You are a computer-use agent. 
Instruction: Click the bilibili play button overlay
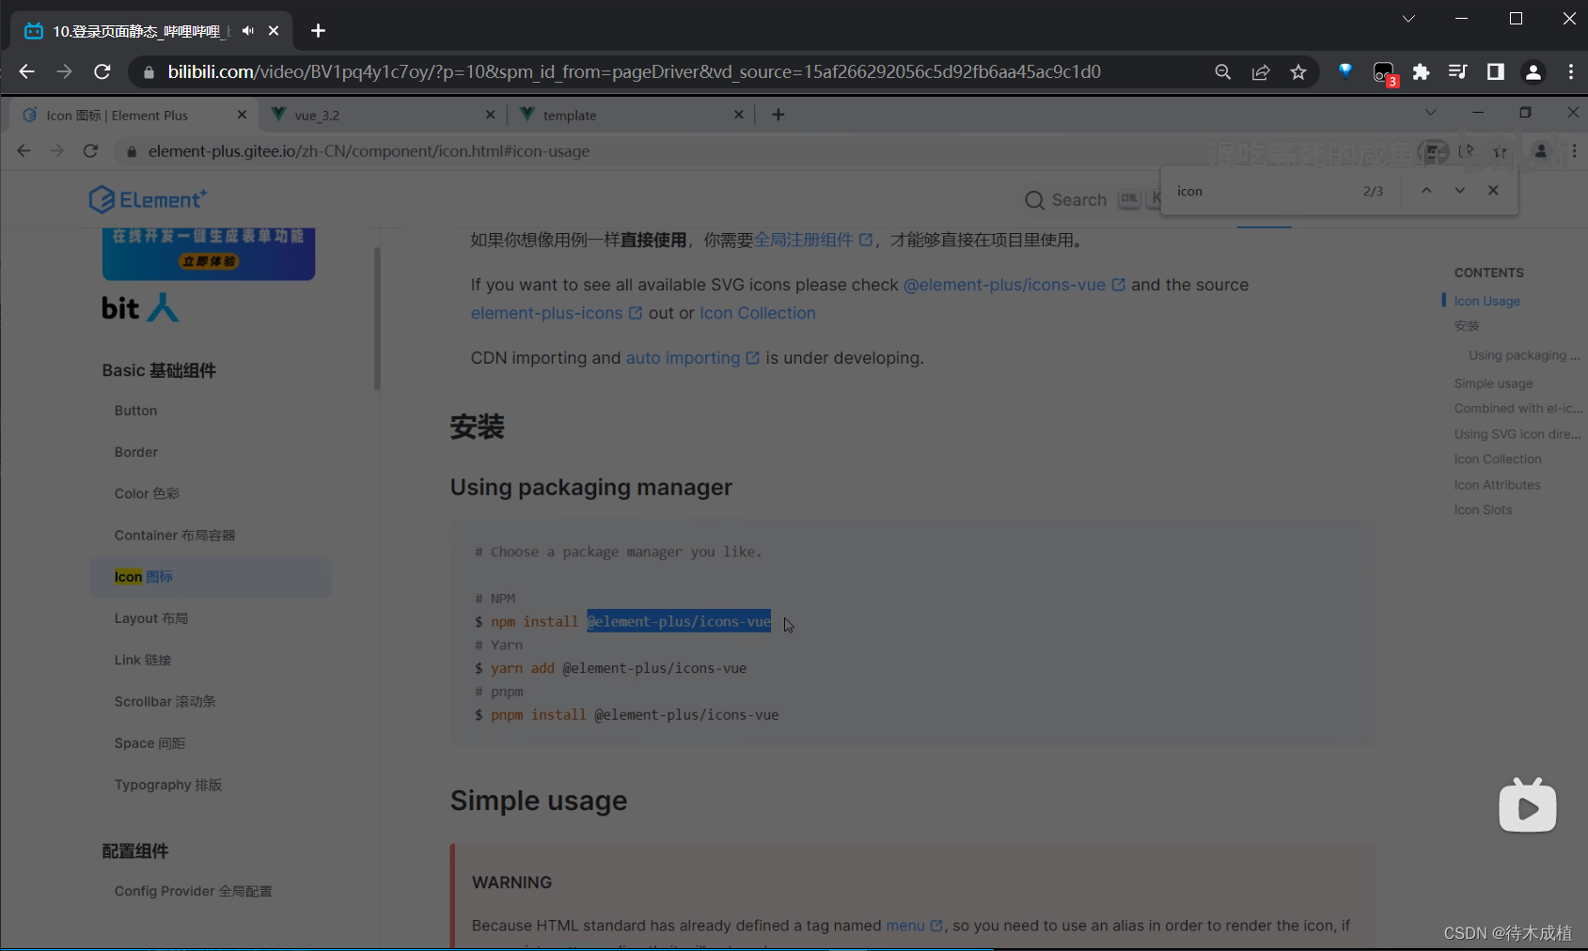click(x=1527, y=806)
